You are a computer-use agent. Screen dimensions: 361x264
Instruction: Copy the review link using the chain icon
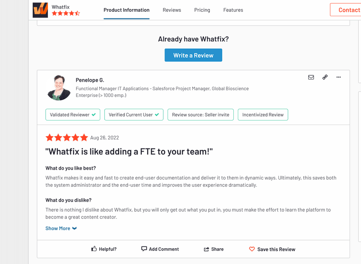pos(325,77)
